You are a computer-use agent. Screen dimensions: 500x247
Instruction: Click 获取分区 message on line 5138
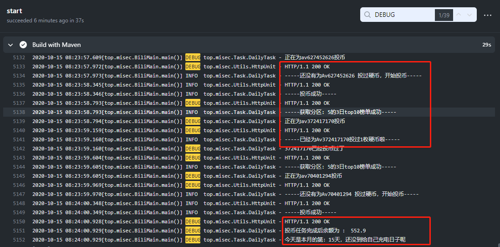(340, 112)
